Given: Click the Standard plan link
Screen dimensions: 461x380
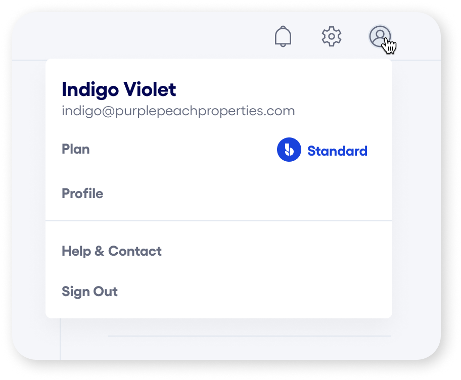Looking at the screenshot, I should [x=337, y=151].
